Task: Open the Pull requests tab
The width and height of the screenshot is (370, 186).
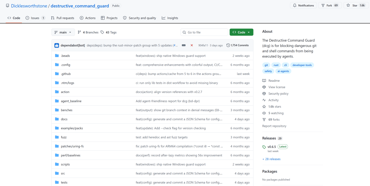Action: (x=63, y=18)
